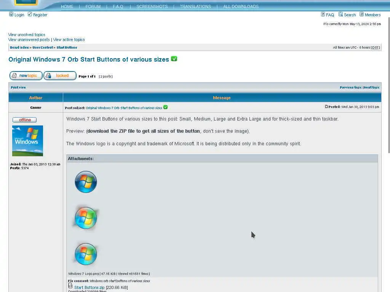
Task: Open the Members link
Action: pyautogui.click(x=372, y=15)
